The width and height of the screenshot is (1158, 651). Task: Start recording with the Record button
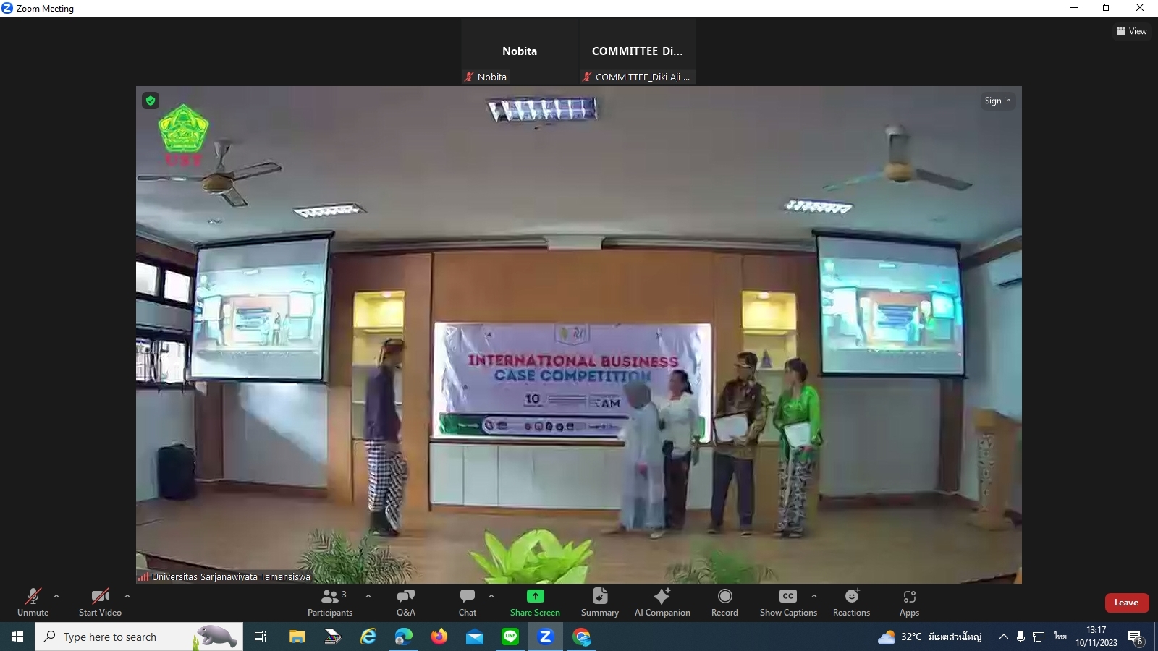(724, 602)
